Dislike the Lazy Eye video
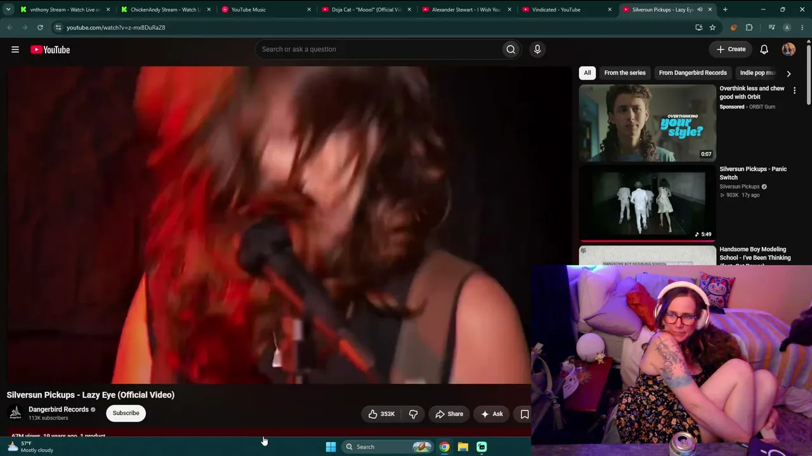812x456 pixels. [413, 414]
